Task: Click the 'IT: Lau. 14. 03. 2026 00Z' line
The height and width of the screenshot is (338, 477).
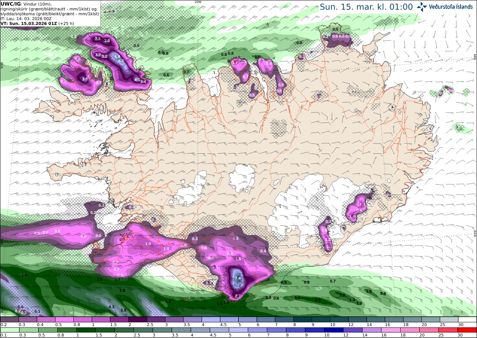Action: [26, 18]
